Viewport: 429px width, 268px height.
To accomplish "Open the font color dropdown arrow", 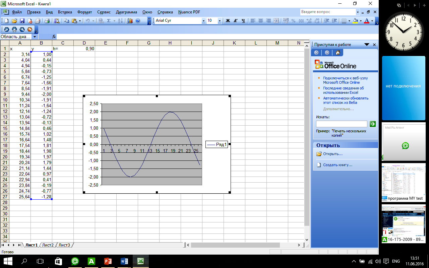I will (372, 21).
